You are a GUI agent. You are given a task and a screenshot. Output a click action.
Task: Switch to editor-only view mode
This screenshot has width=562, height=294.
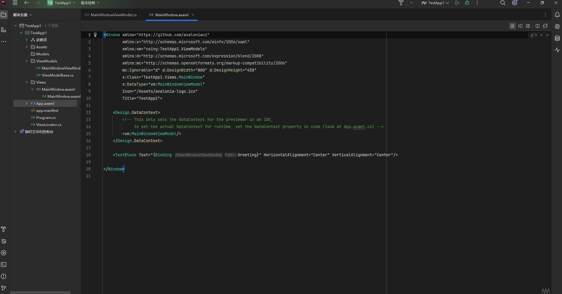(513, 26)
